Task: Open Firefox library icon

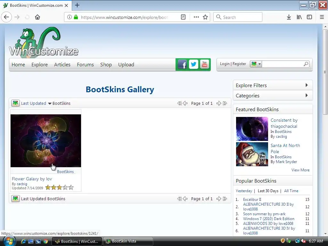Action: point(299,17)
